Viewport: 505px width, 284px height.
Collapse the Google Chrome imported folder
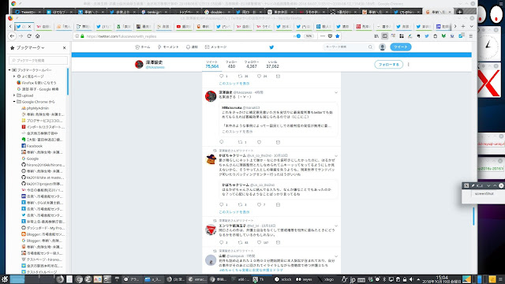click(14, 102)
